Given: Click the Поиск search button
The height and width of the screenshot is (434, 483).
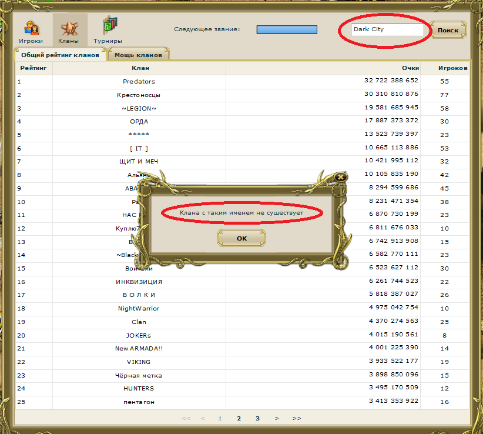Looking at the screenshot, I should [448, 30].
